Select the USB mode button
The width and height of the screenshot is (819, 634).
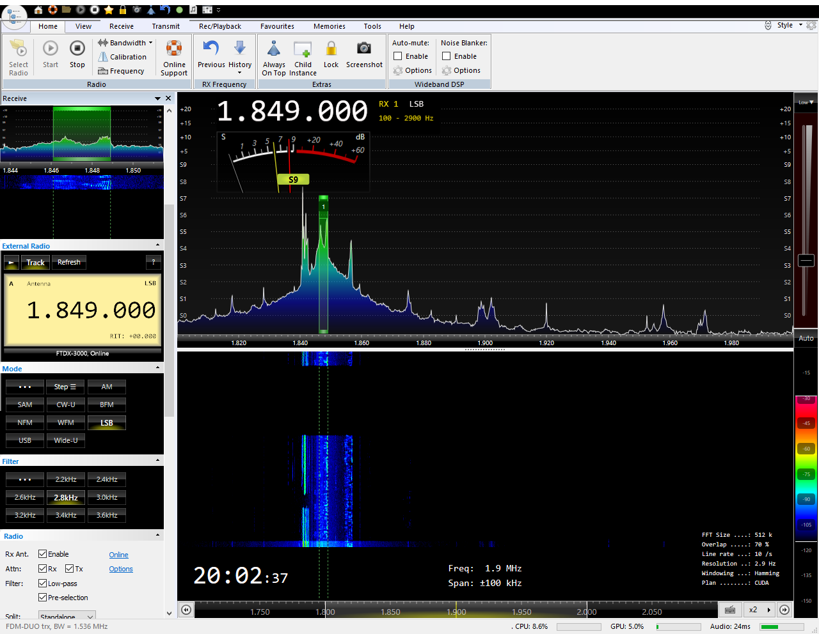[x=25, y=440]
